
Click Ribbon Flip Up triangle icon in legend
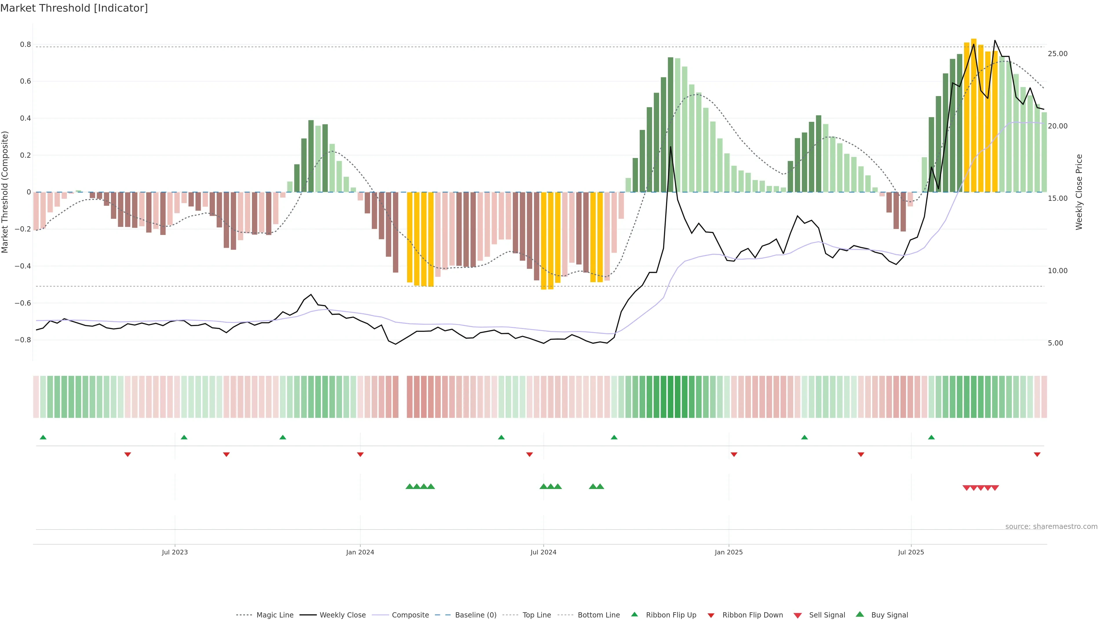coord(634,614)
